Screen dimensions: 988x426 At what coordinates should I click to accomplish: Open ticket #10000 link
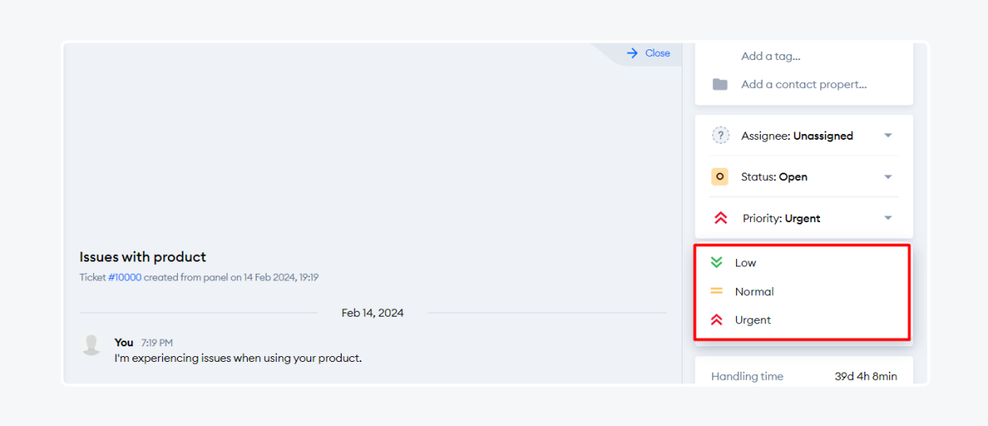point(124,278)
